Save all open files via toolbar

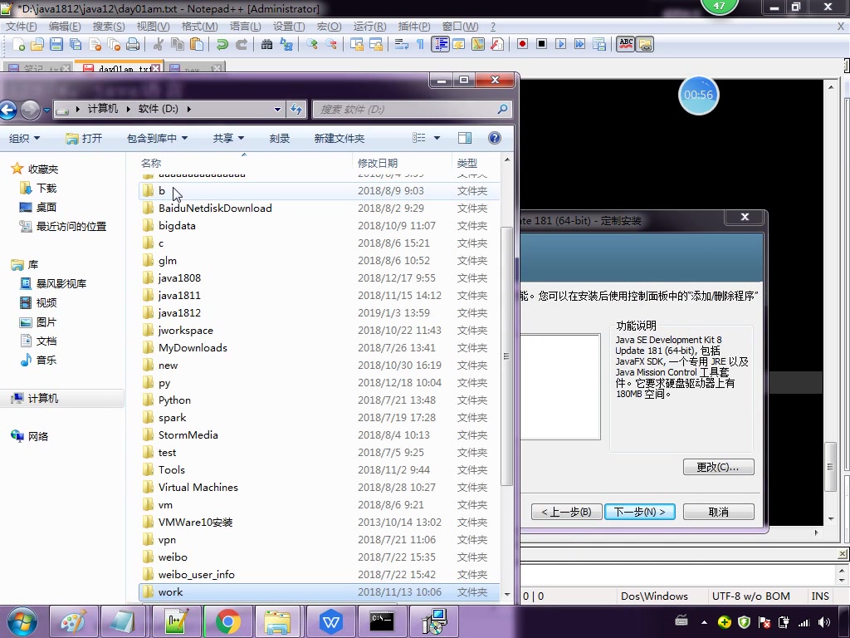pyautogui.click(x=76, y=46)
